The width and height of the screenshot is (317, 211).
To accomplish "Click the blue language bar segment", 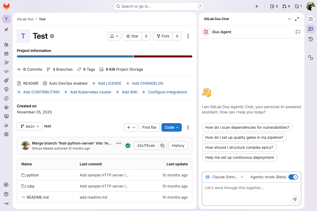I will 75,56.
